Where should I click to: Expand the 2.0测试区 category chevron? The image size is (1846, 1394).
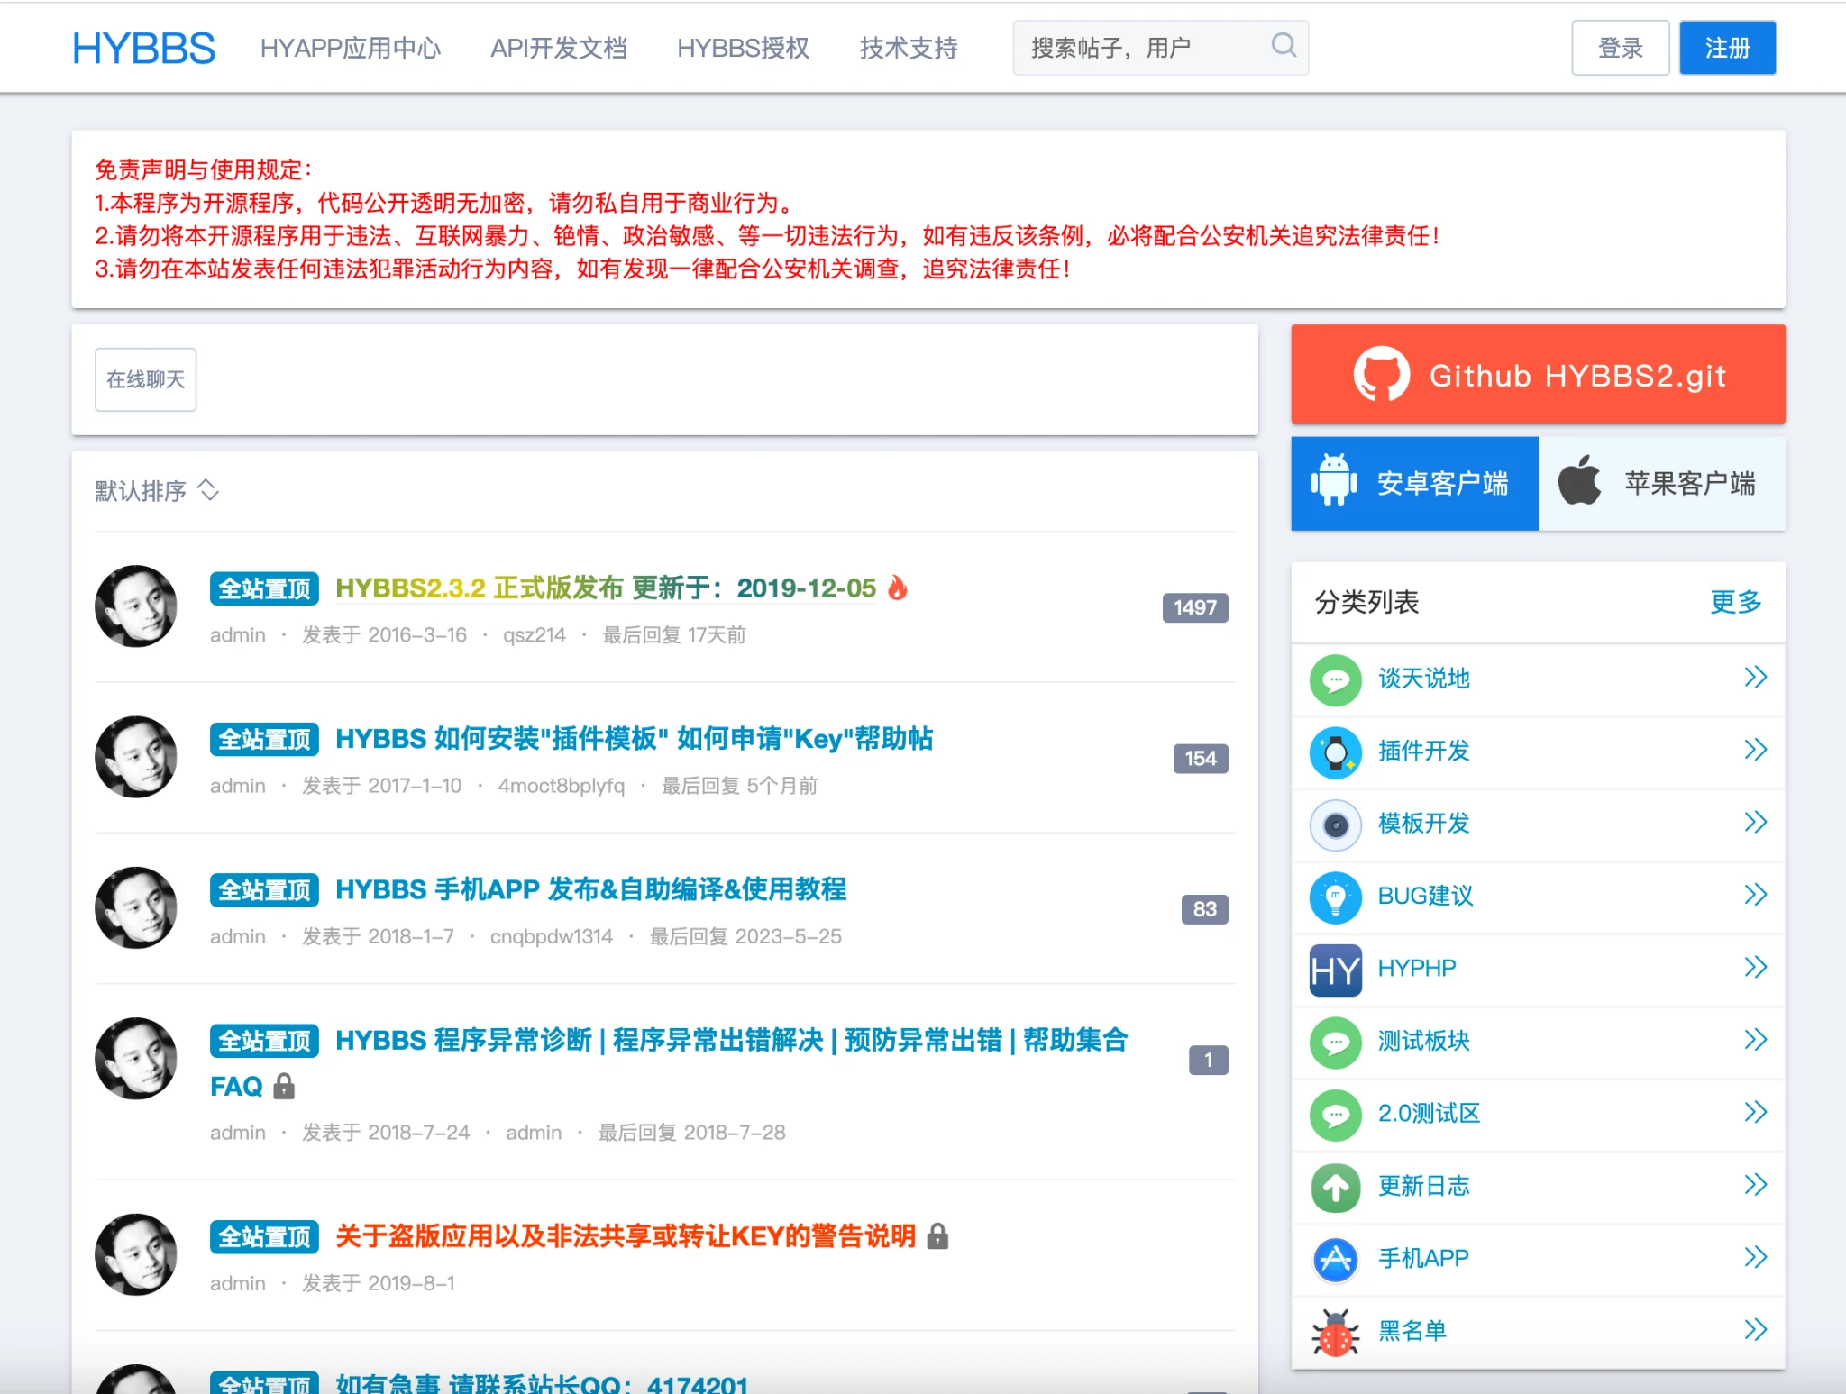(1755, 1113)
